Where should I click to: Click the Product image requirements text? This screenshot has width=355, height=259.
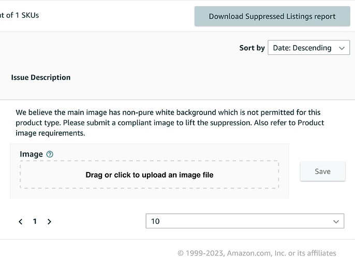click(x=170, y=128)
